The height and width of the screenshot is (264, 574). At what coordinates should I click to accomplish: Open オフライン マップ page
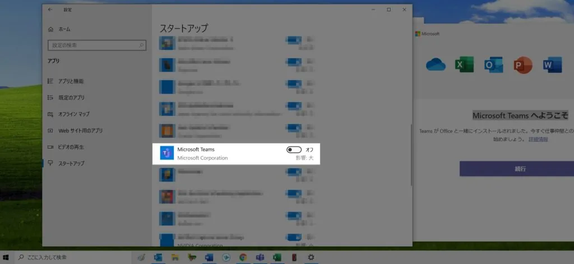pyautogui.click(x=68, y=114)
